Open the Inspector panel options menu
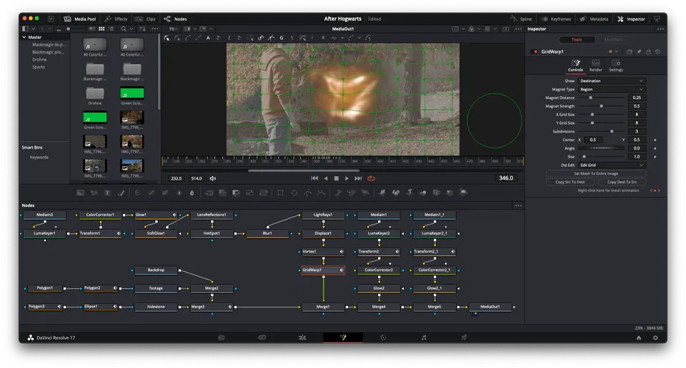 point(660,29)
